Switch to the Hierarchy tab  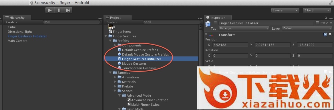click(17, 18)
